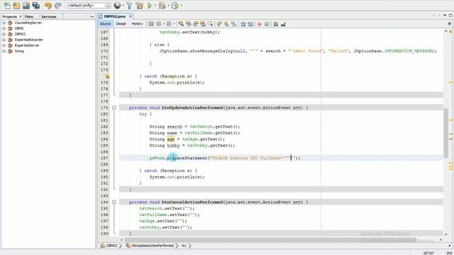Click the Uncomment lines icon
This screenshot has height=255, width=454.
[283, 24]
